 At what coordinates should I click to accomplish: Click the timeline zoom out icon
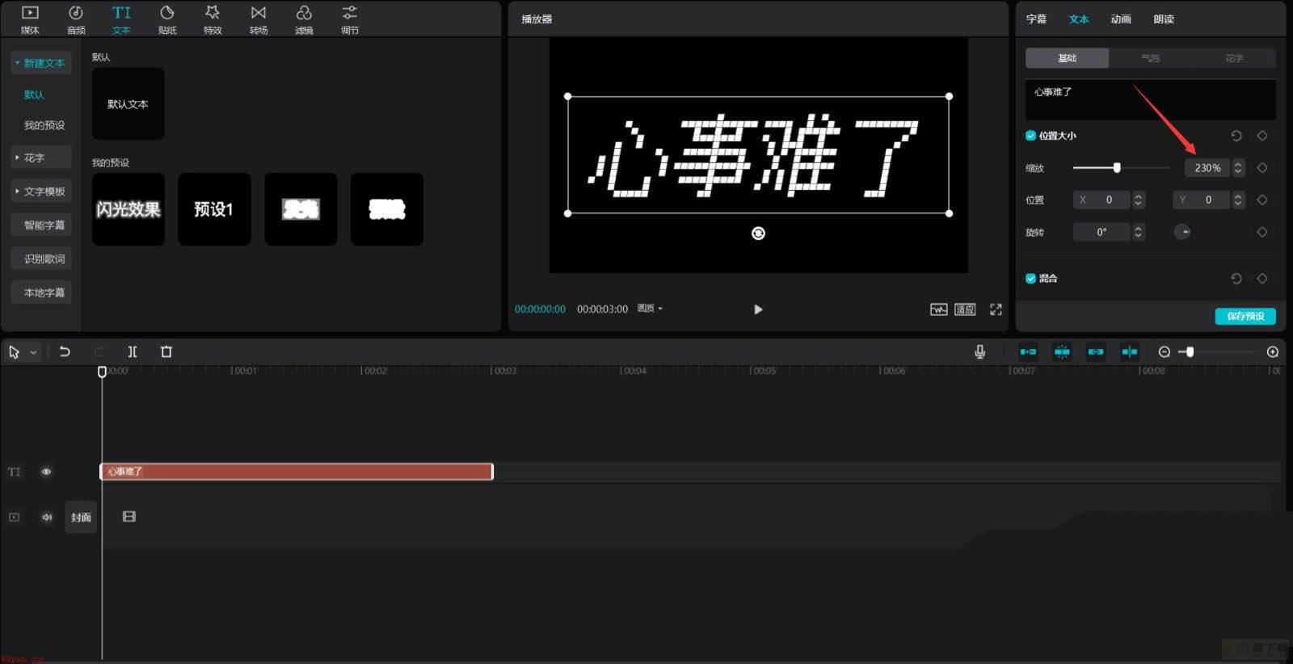[1165, 351]
